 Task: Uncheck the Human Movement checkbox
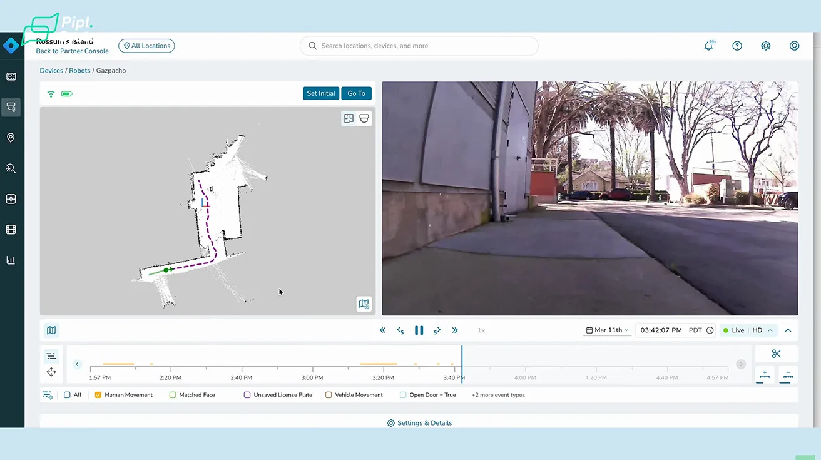pyautogui.click(x=98, y=395)
